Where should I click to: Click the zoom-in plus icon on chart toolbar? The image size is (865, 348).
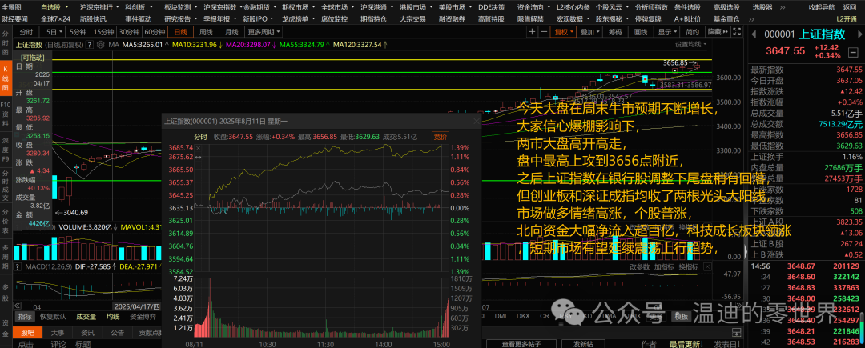tap(532, 32)
